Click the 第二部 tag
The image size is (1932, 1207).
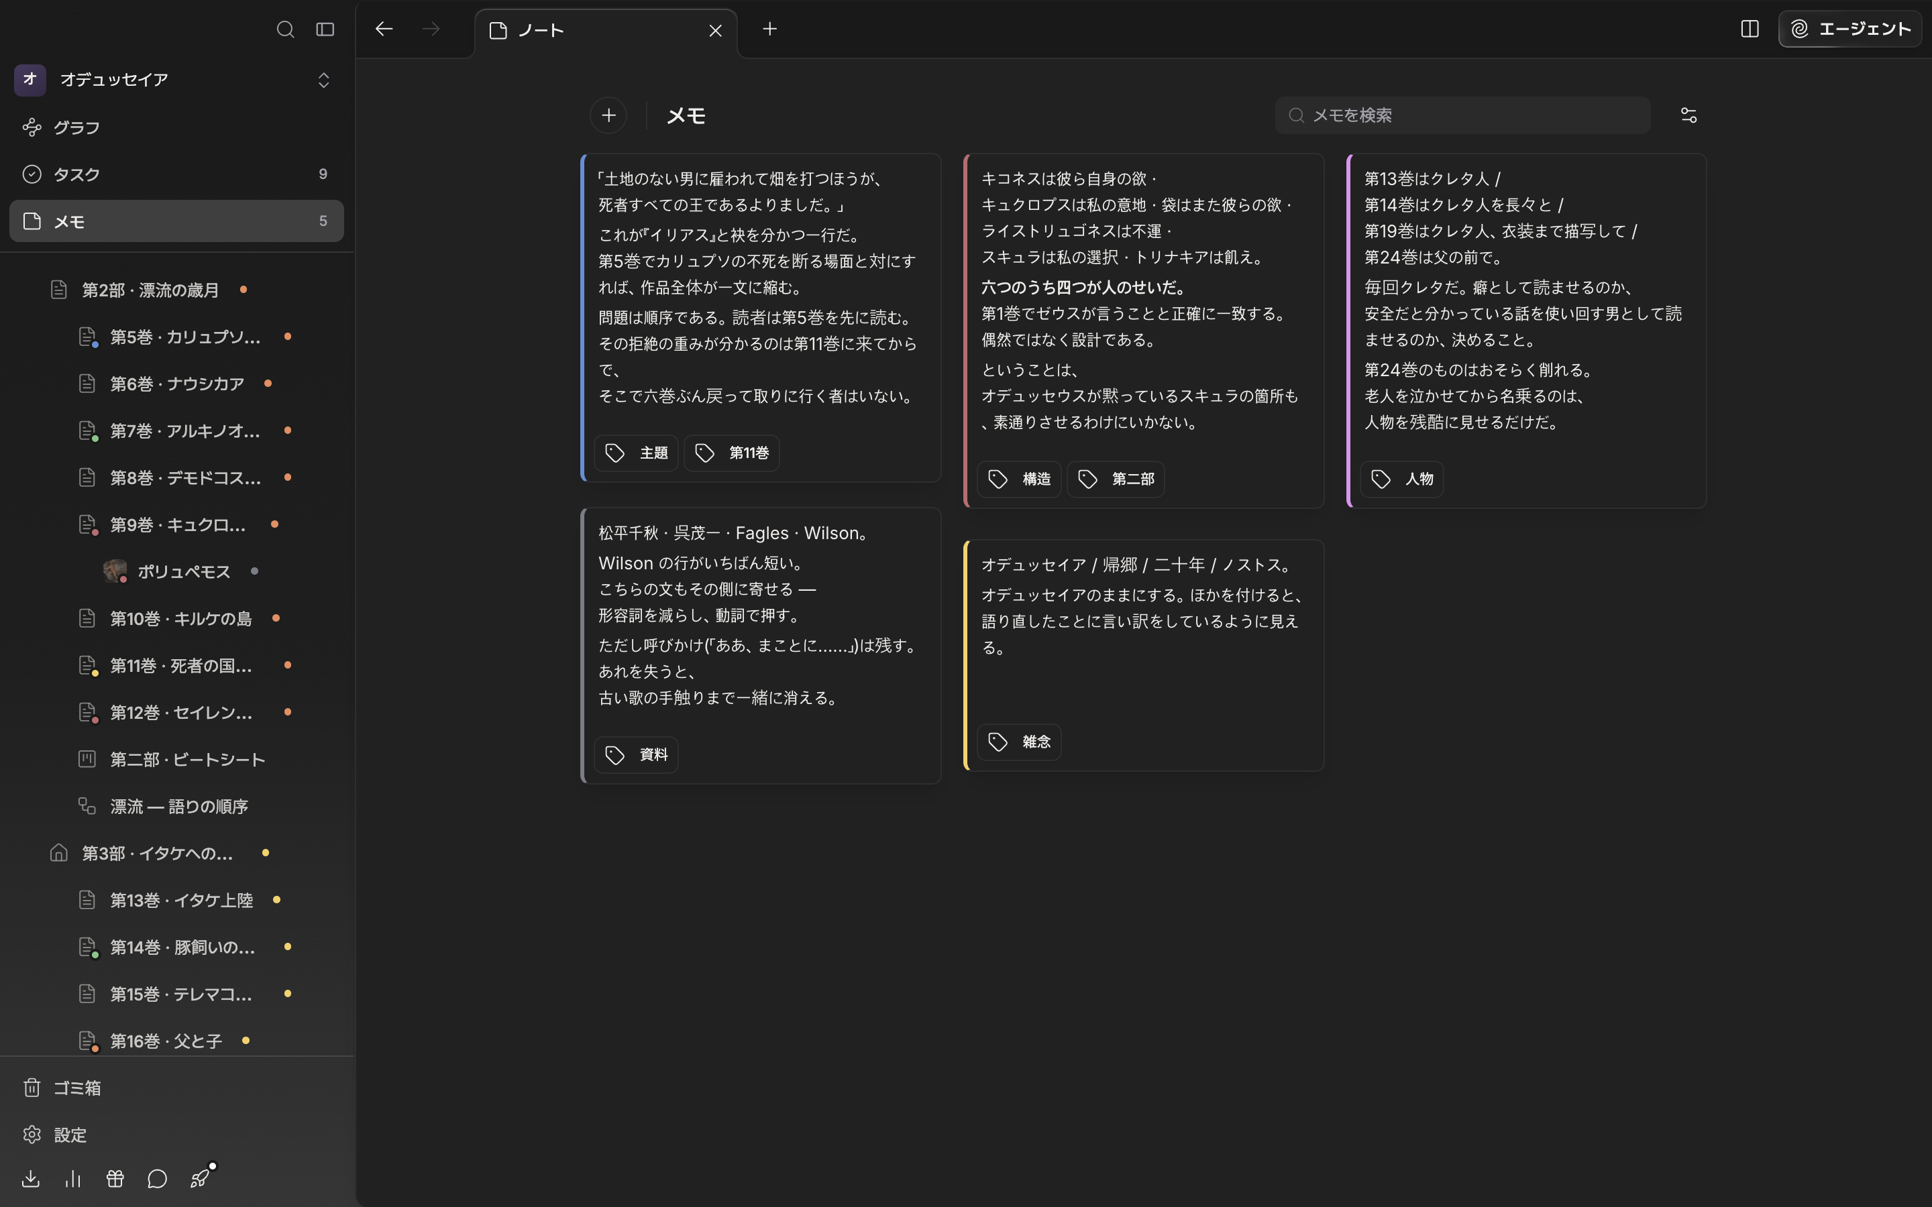click(1116, 479)
